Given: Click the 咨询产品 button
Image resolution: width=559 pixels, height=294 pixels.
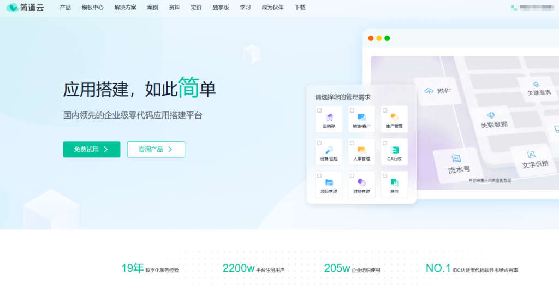Looking at the screenshot, I should [156, 149].
